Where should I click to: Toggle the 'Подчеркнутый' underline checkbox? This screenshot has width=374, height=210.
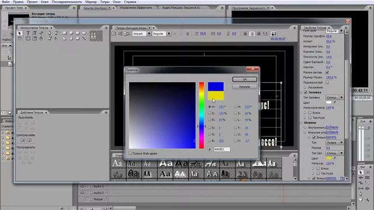click(x=327, y=82)
